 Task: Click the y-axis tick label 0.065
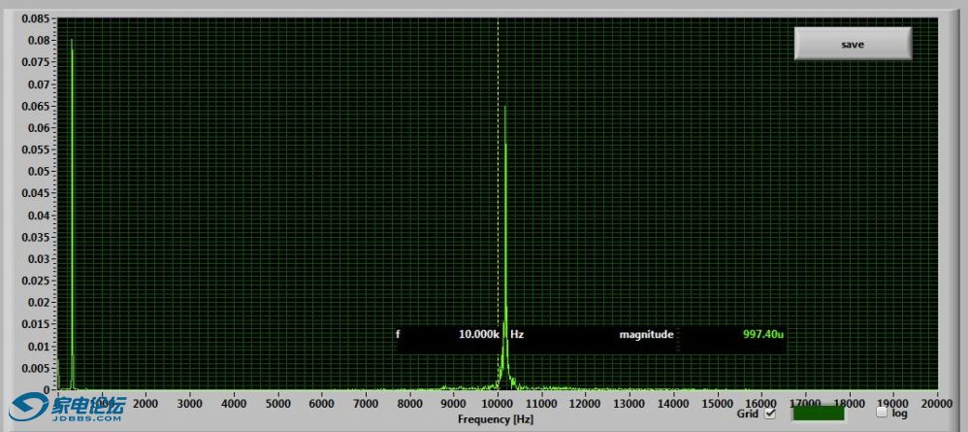point(36,106)
